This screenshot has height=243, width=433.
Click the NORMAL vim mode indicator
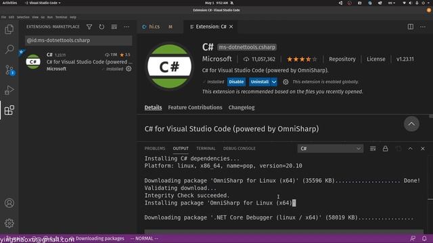click(x=144, y=238)
